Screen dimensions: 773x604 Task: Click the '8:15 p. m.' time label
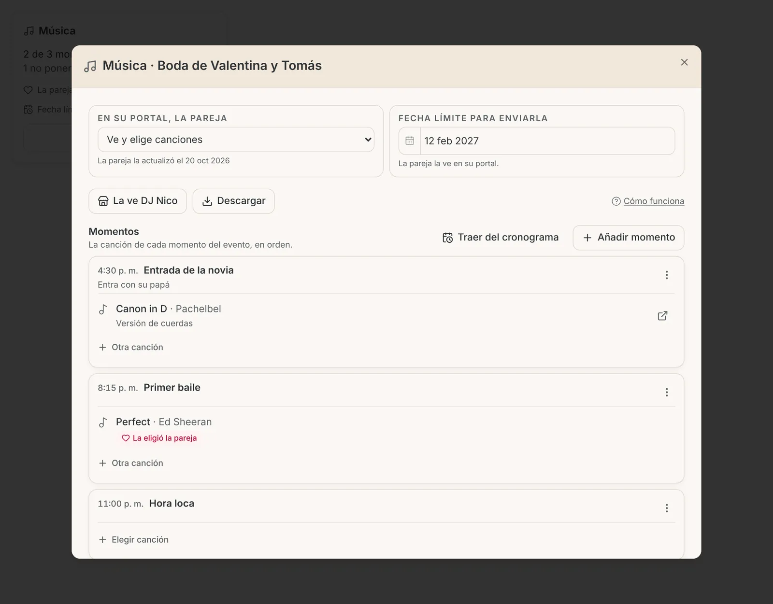(118, 388)
